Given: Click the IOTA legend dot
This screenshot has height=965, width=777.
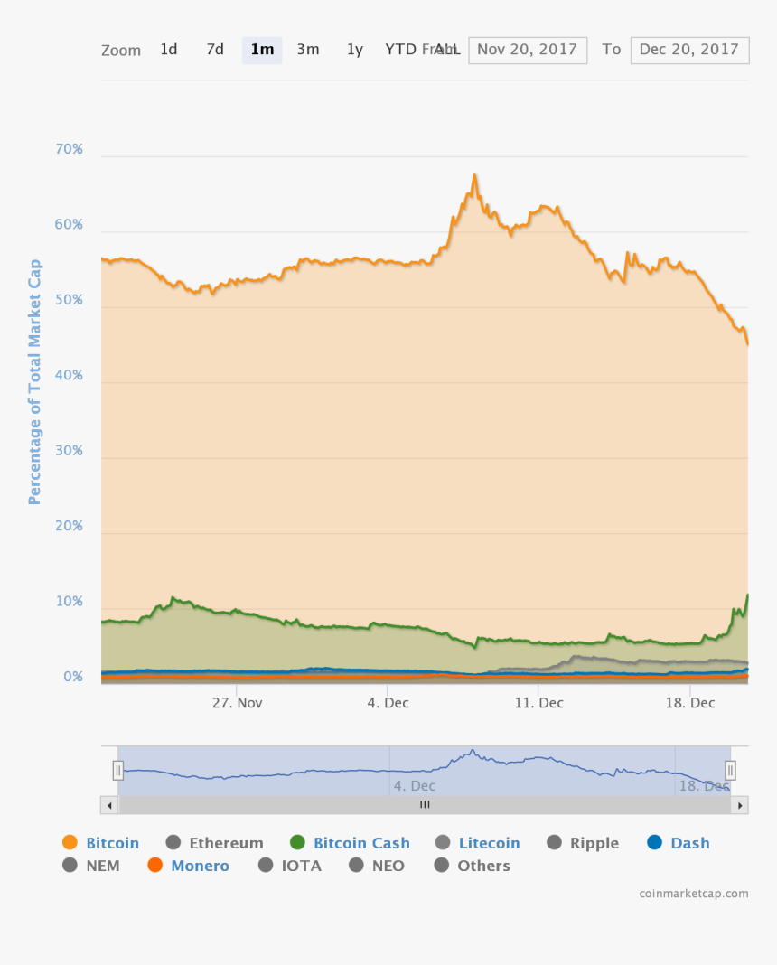Looking at the screenshot, I should coord(266,865).
